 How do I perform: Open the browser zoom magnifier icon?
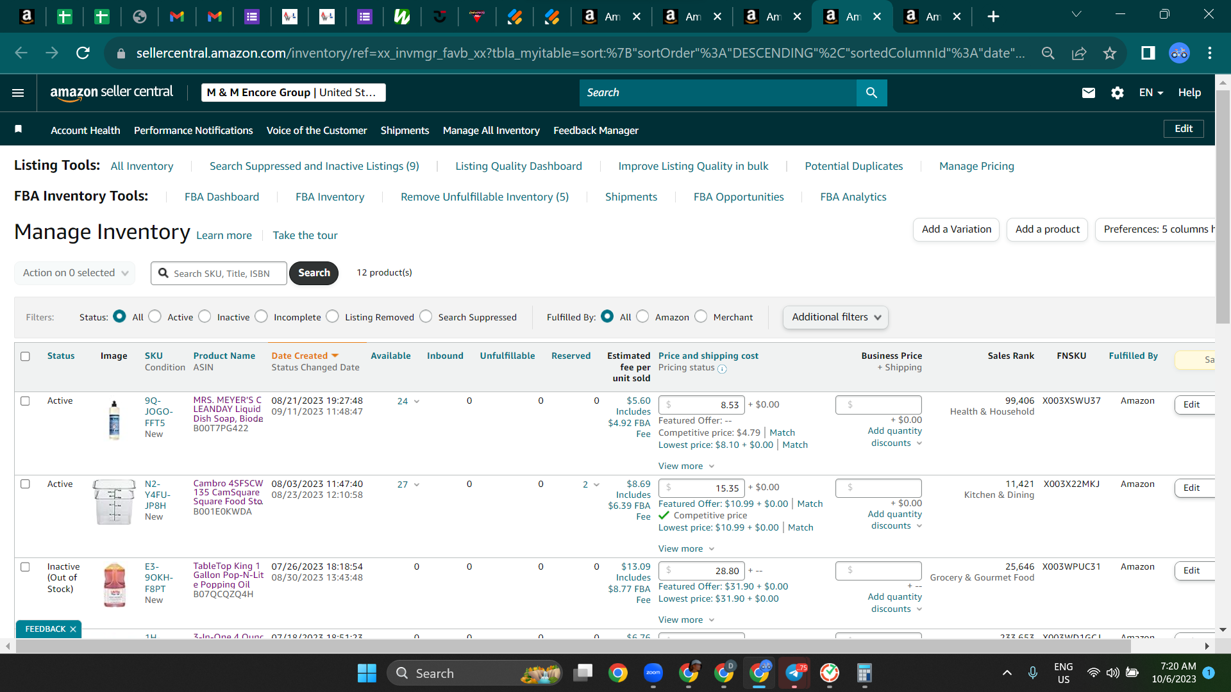point(1048,53)
